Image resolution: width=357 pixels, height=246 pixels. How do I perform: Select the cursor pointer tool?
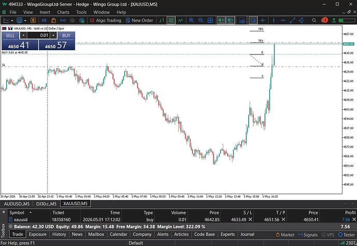253,21
